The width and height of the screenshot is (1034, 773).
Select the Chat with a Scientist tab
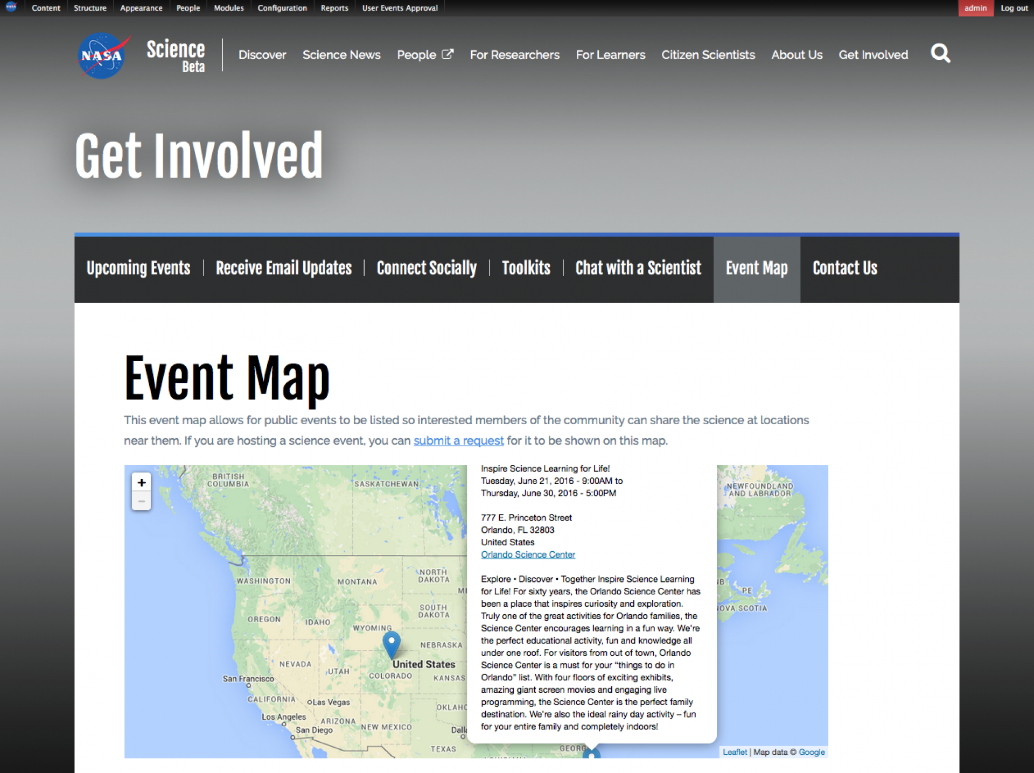pos(638,268)
